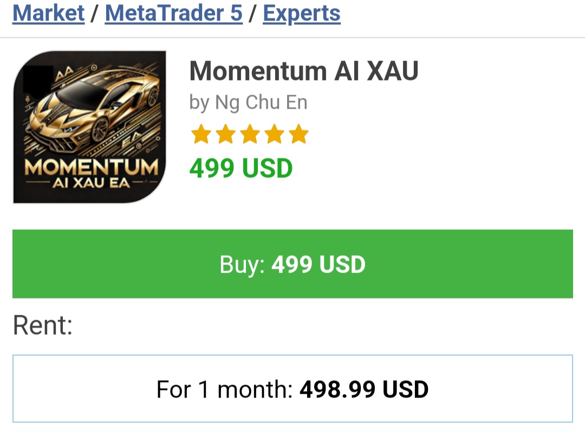Select the fifth rating star

click(298, 135)
